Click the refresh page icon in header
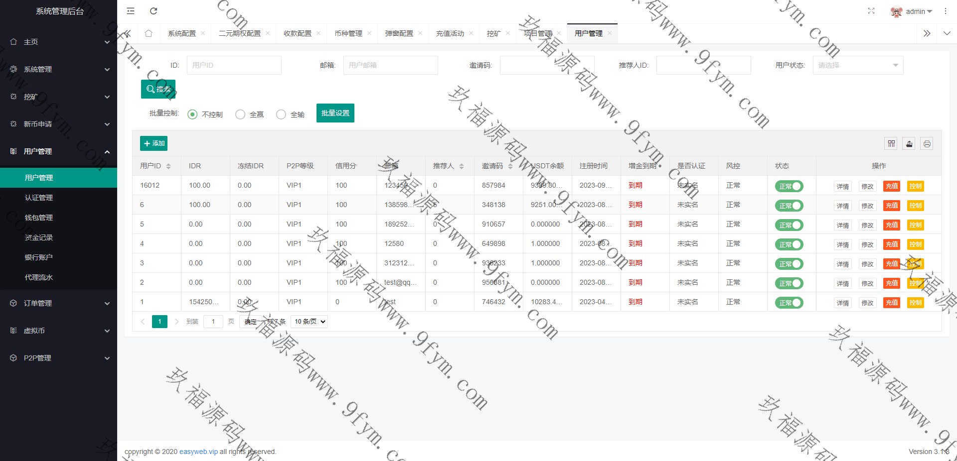This screenshot has width=957, height=461. tap(154, 11)
